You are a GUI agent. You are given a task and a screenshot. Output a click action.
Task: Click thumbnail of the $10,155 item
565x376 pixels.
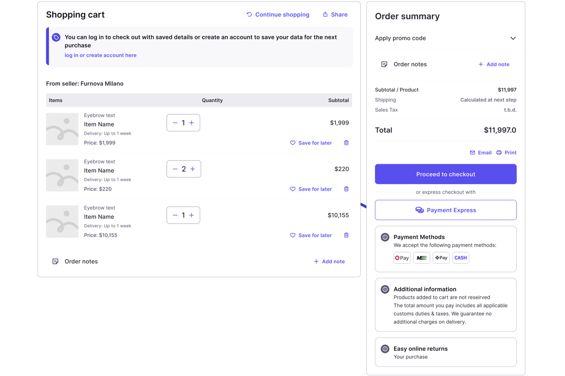tap(62, 221)
